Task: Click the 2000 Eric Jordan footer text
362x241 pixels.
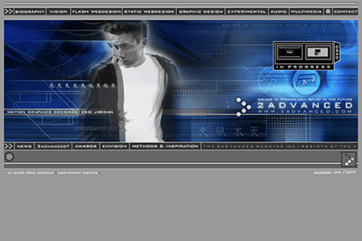Action: tap(31, 173)
